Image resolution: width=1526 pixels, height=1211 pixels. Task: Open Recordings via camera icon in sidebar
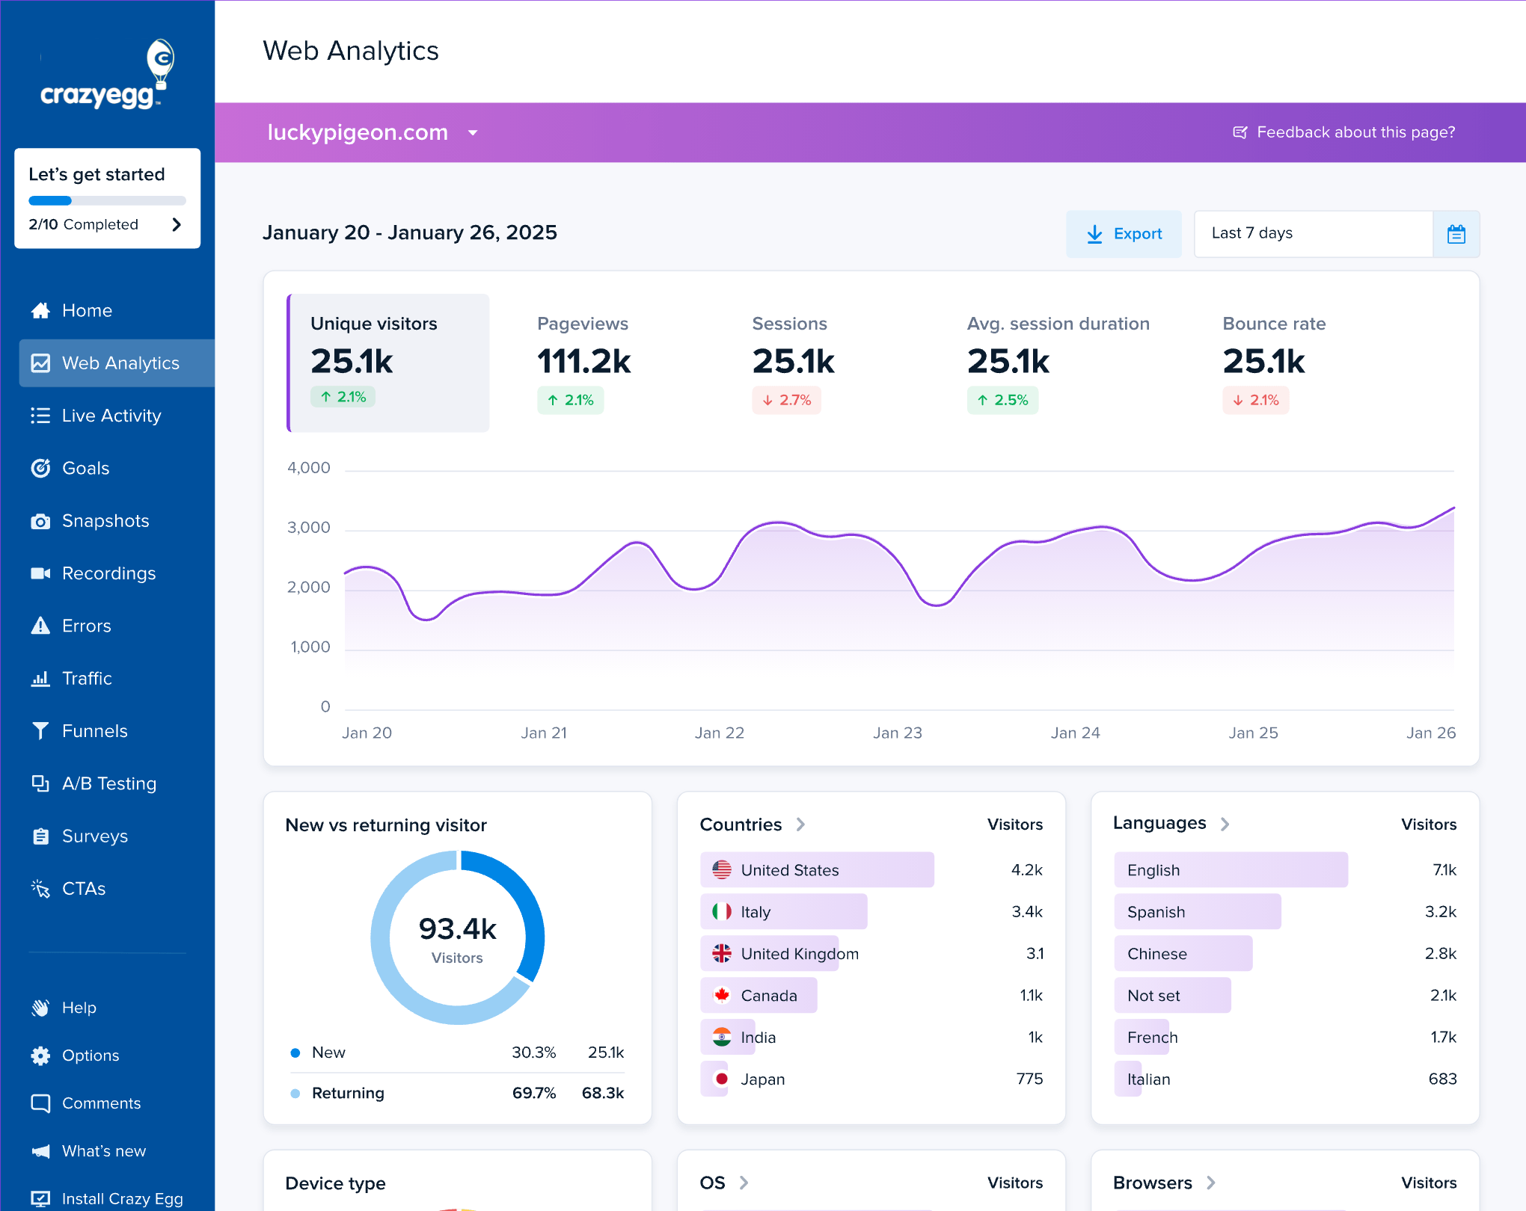[40, 573]
